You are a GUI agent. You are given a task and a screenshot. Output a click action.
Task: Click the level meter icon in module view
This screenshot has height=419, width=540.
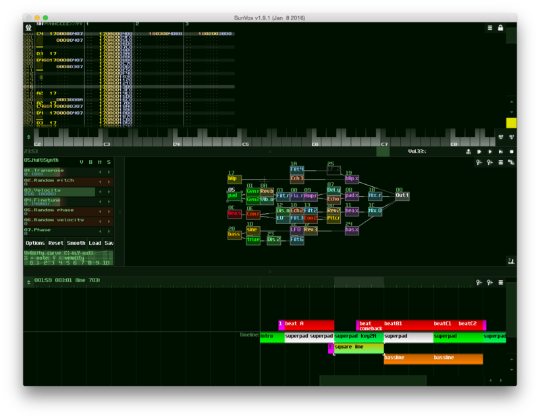(x=512, y=261)
